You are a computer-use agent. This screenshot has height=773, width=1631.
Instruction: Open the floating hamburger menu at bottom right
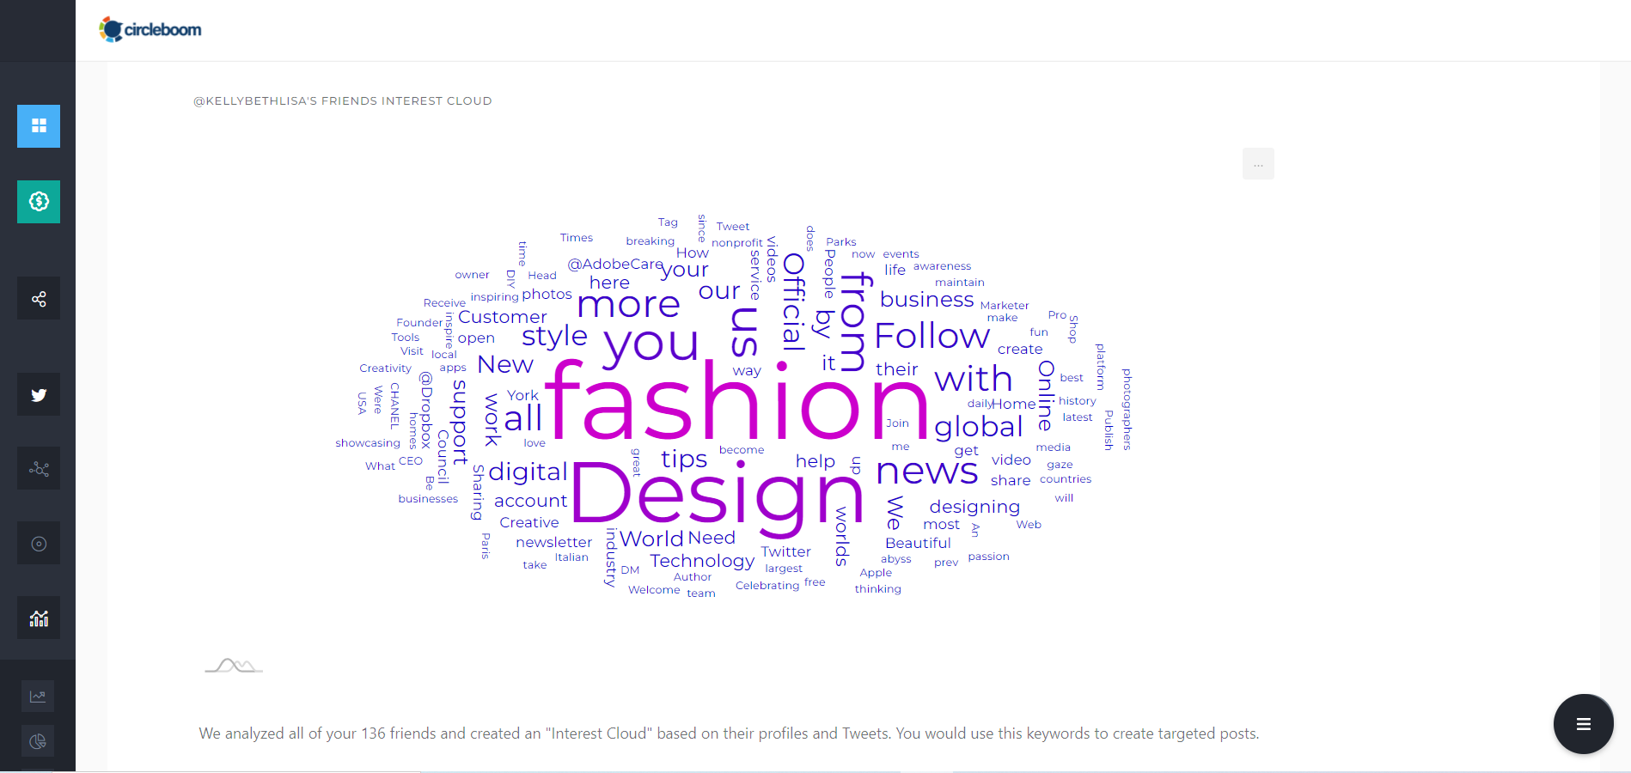[x=1583, y=724]
